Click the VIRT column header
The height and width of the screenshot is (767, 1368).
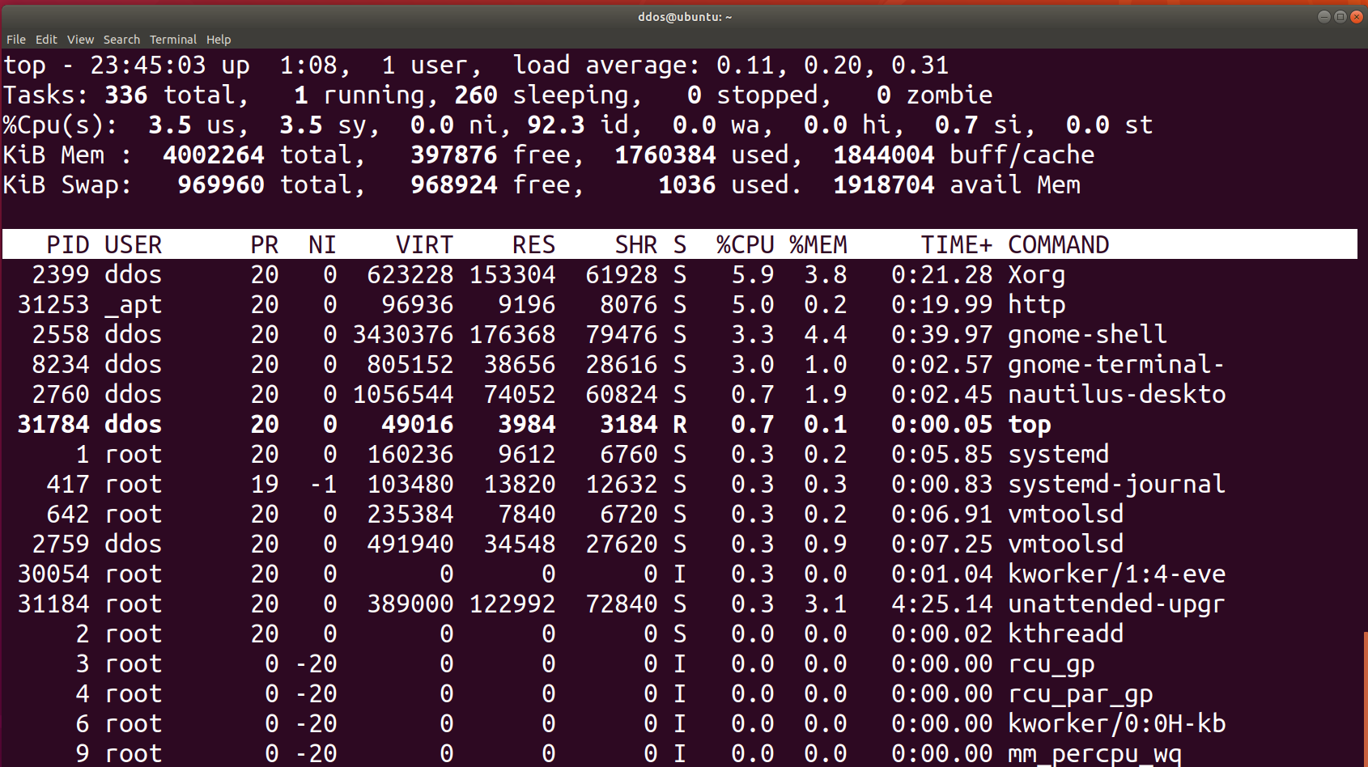point(424,244)
